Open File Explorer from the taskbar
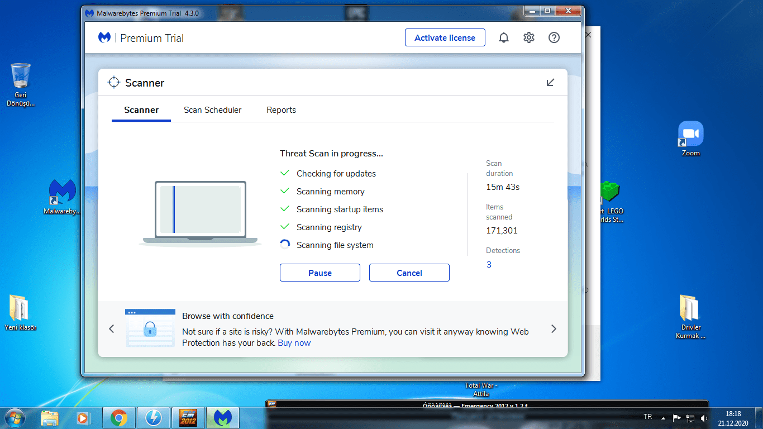The image size is (763, 429). tap(50, 418)
